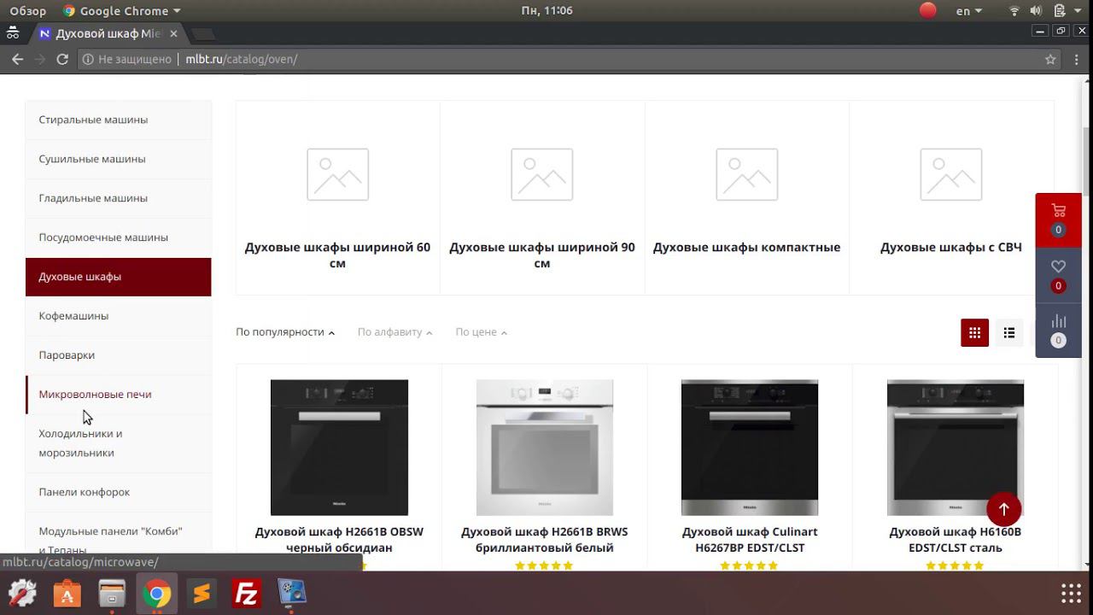
Task: Open the 'en' keyboard layout menu
Action: (x=968, y=11)
